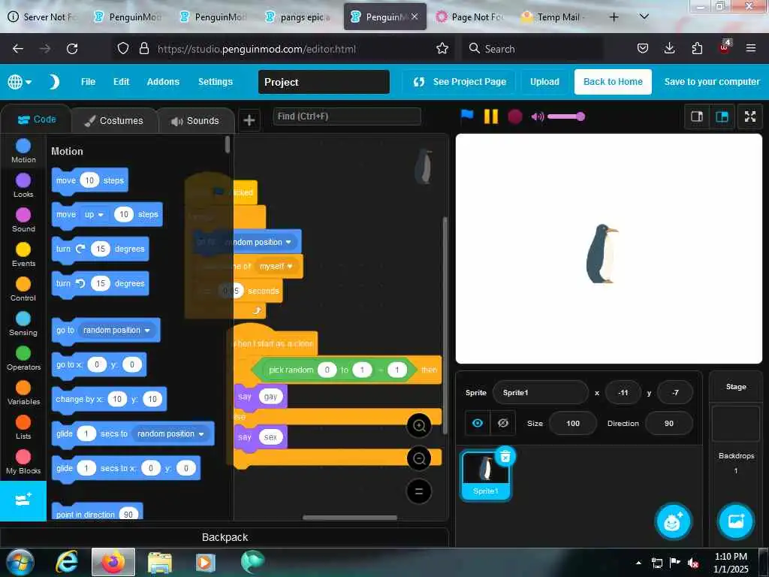
Task: Edit the Project title field
Action: (324, 82)
